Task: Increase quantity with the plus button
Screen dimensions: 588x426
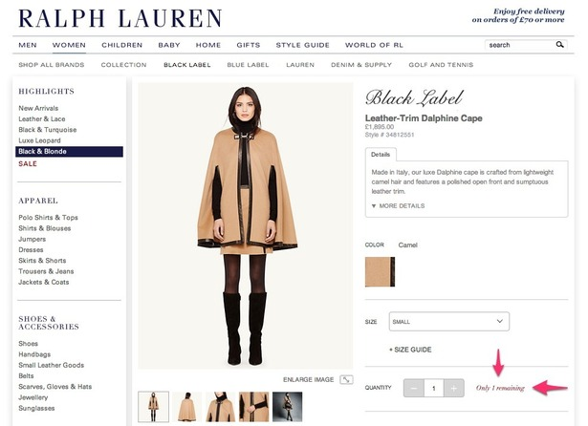Action: [x=454, y=388]
